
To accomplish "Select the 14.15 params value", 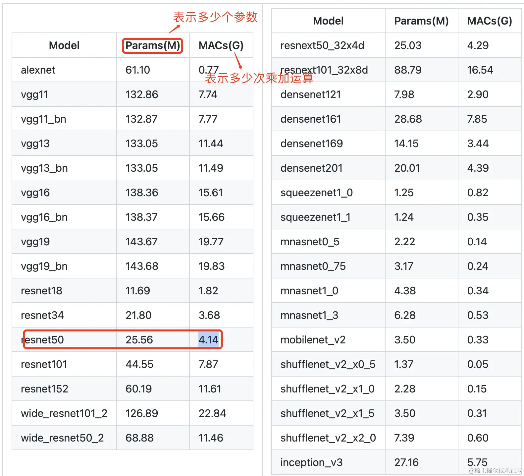I will point(406,144).
